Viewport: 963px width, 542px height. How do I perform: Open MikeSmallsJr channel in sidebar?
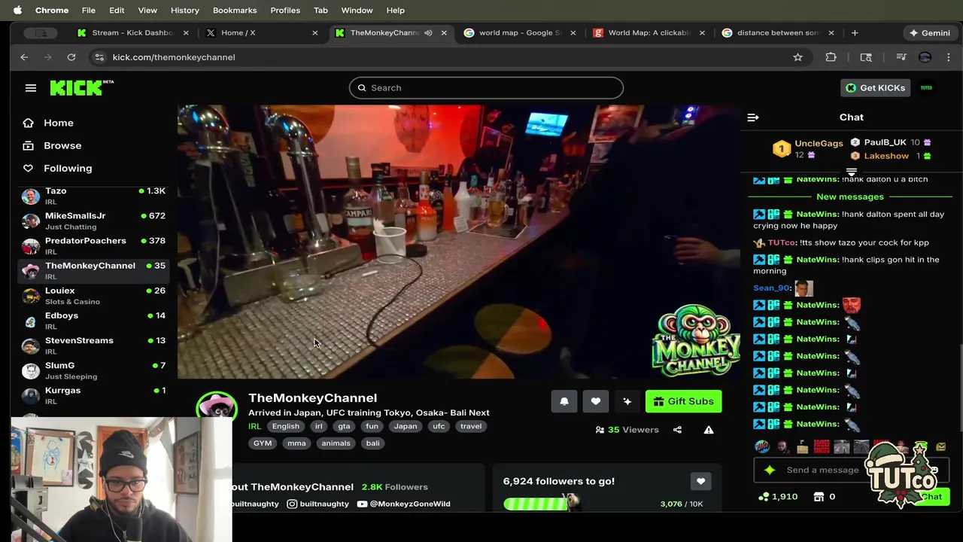click(x=93, y=221)
